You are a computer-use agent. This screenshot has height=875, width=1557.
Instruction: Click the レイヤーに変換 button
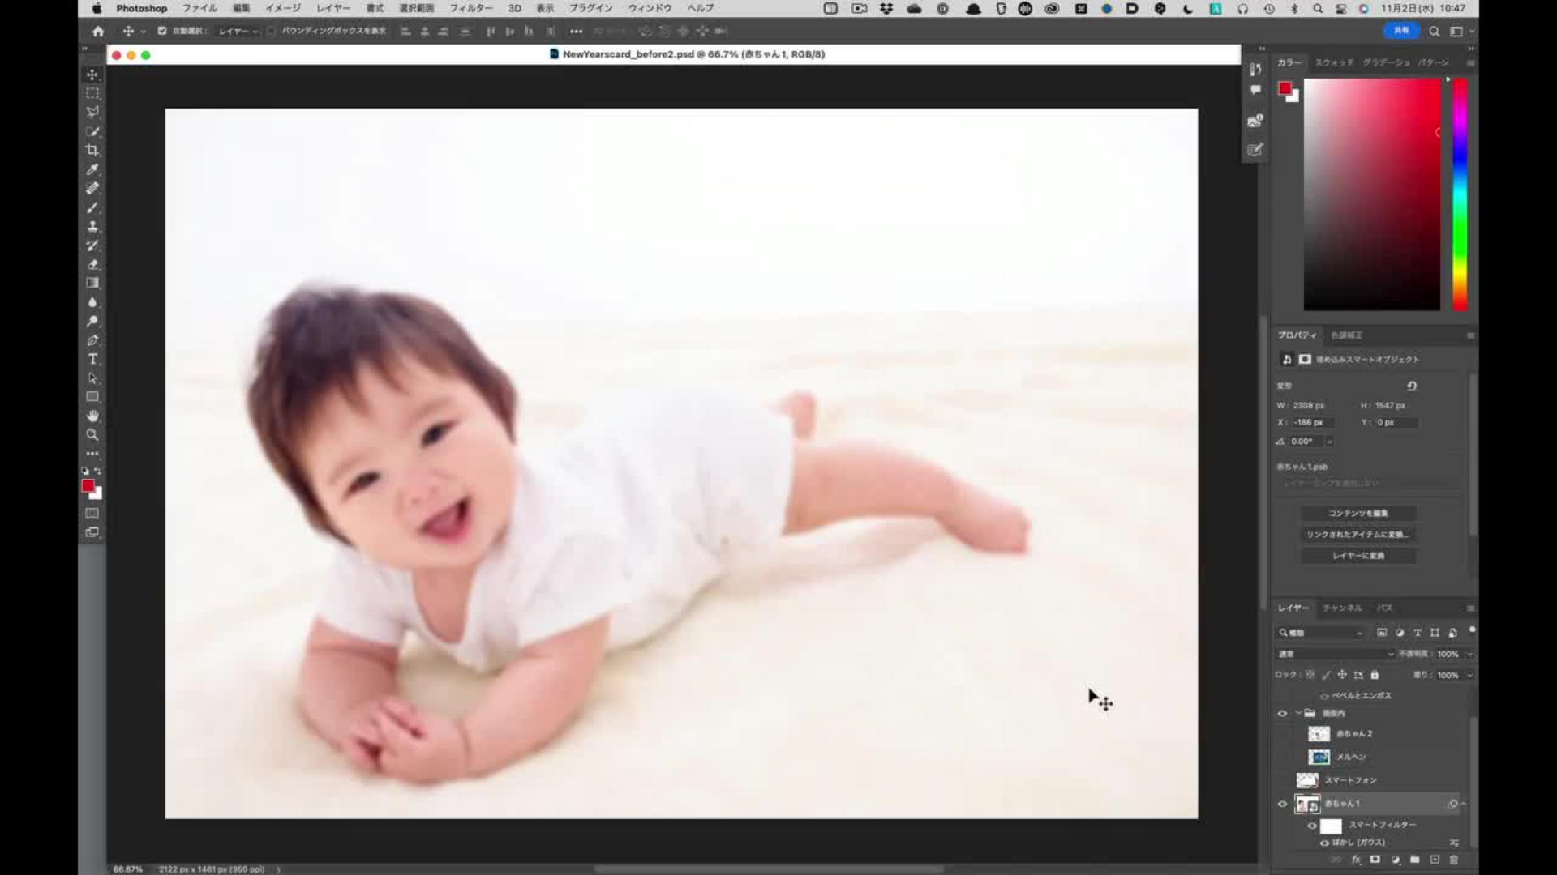pos(1358,556)
